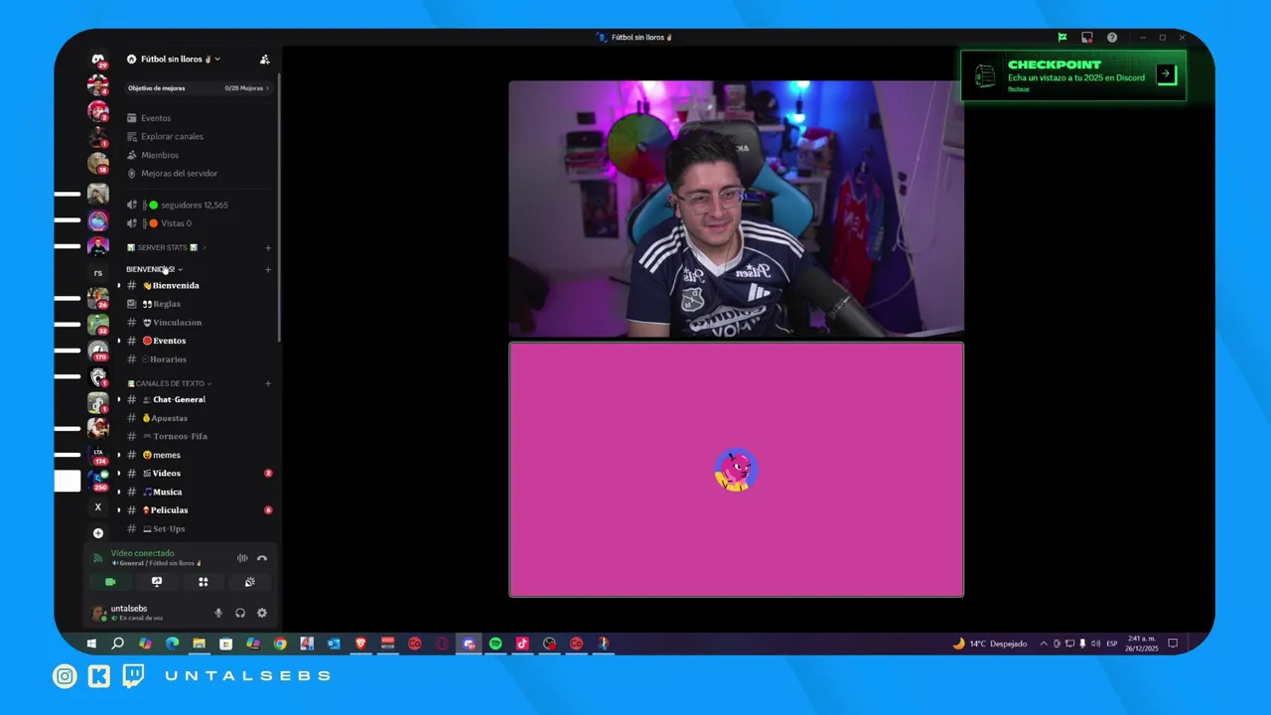Image resolution: width=1271 pixels, height=715 pixels.
Task: Add channel to SERVER STATS category
Action: point(268,247)
